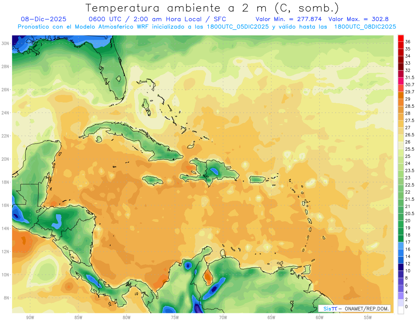Image resolution: width=417 pixels, height=322 pixels.
Task: Click the '55W' longitude label
Action: (368, 318)
